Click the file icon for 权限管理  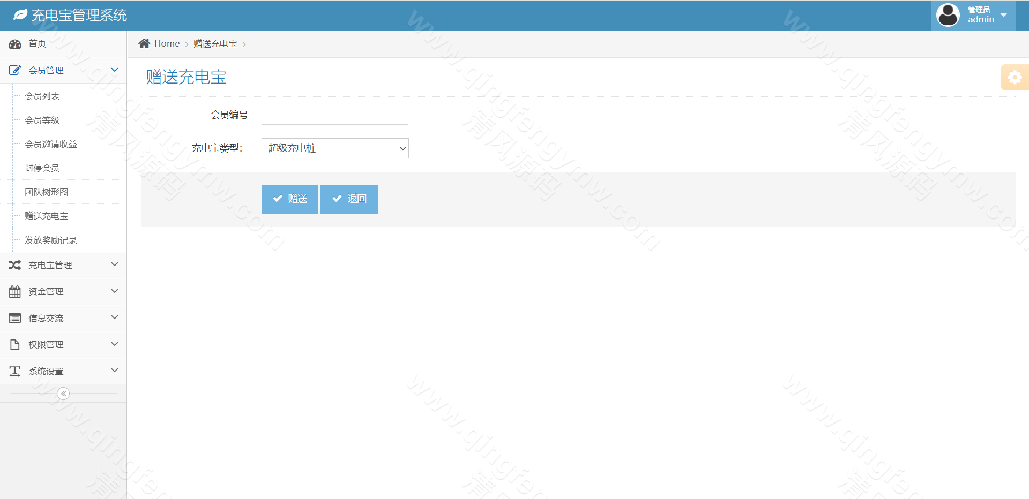point(14,344)
